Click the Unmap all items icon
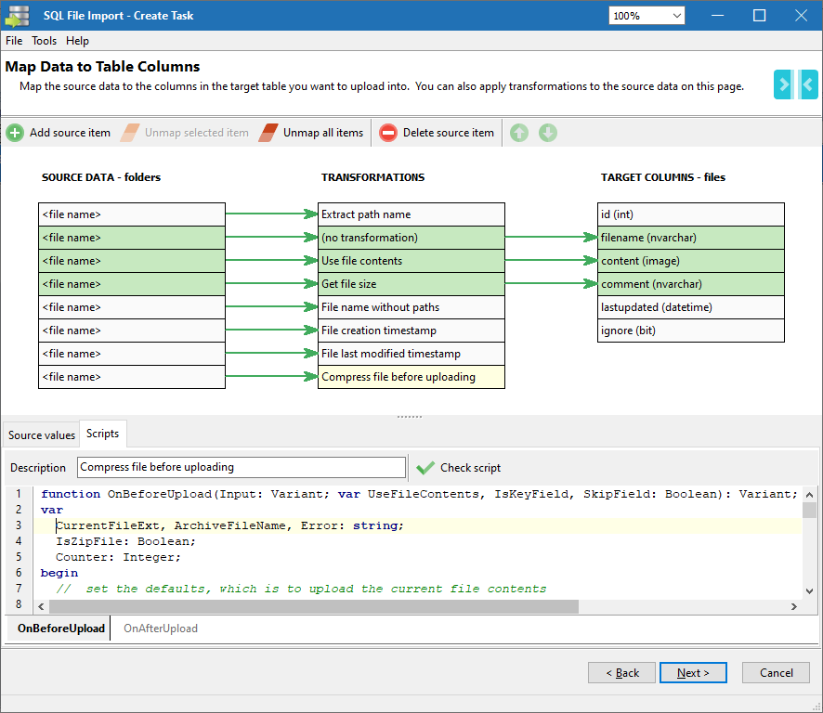The image size is (823, 713). click(x=269, y=133)
